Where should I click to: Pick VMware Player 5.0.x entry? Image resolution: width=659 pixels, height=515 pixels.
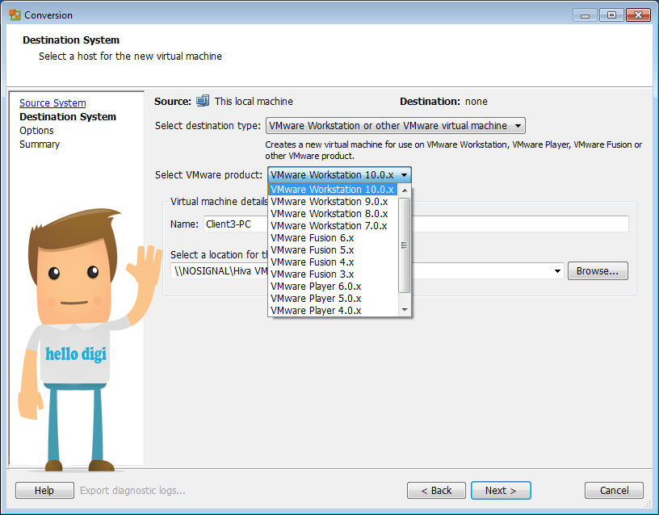(x=333, y=299)
